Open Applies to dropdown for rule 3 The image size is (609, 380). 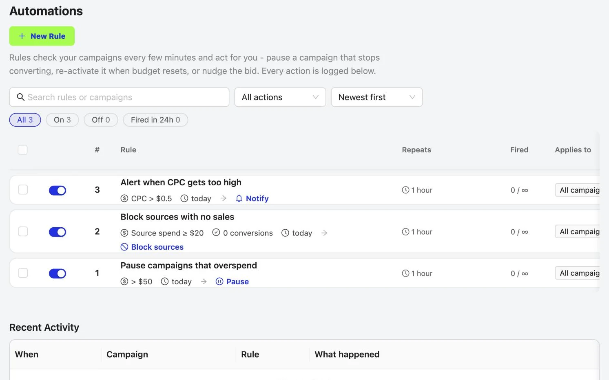(578, 190)
